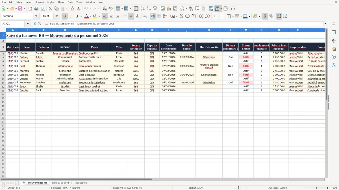Open Print Preview
The height and width of the screenshot is (190, 339).
point(42,9)
